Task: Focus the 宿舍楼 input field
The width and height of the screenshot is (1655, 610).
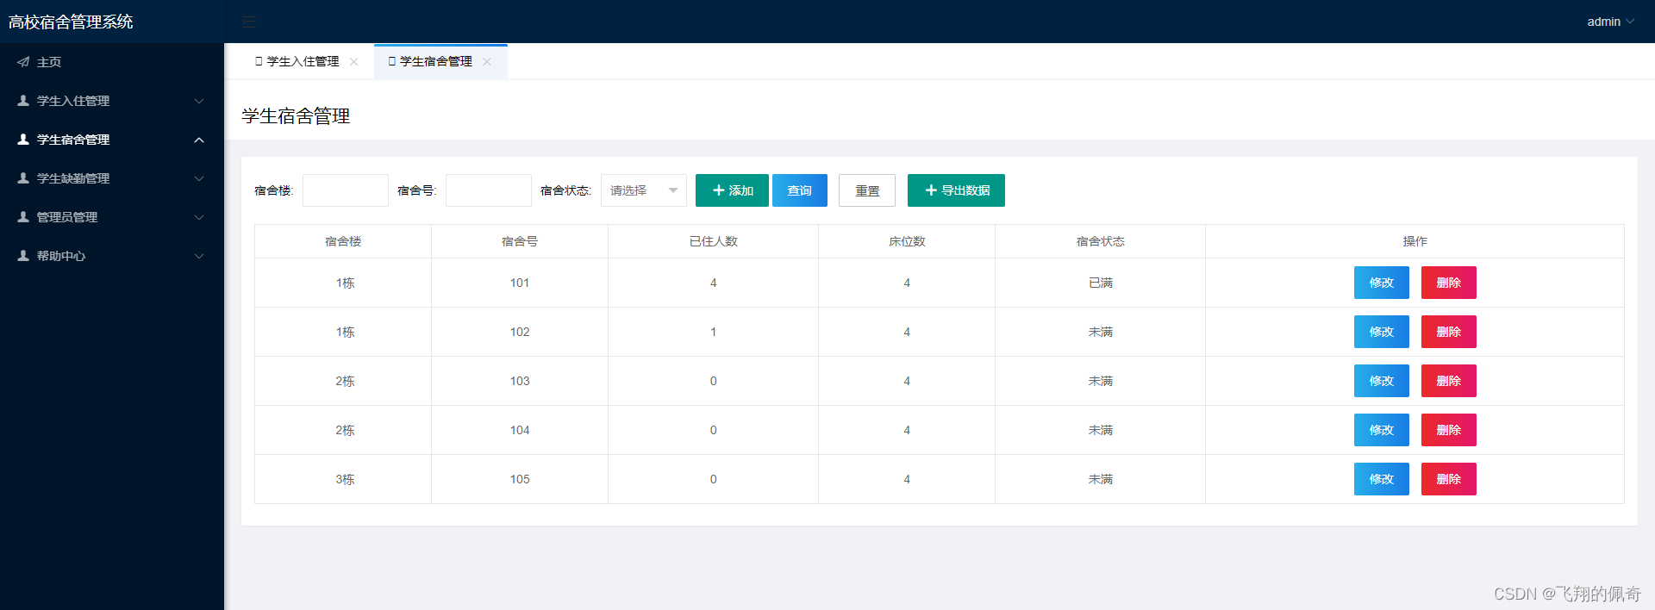Action: pyautogui.click(x=346, y=190)
